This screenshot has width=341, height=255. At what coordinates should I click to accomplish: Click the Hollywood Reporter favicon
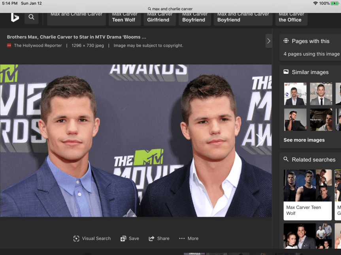point(9,45)
